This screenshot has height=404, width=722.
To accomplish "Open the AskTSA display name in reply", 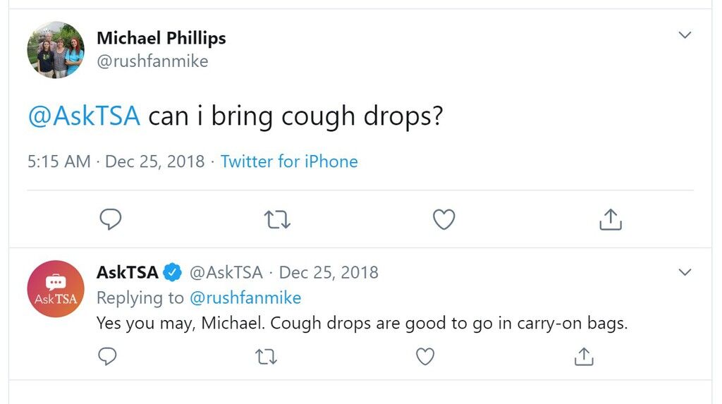I will (x=128, y=272).
